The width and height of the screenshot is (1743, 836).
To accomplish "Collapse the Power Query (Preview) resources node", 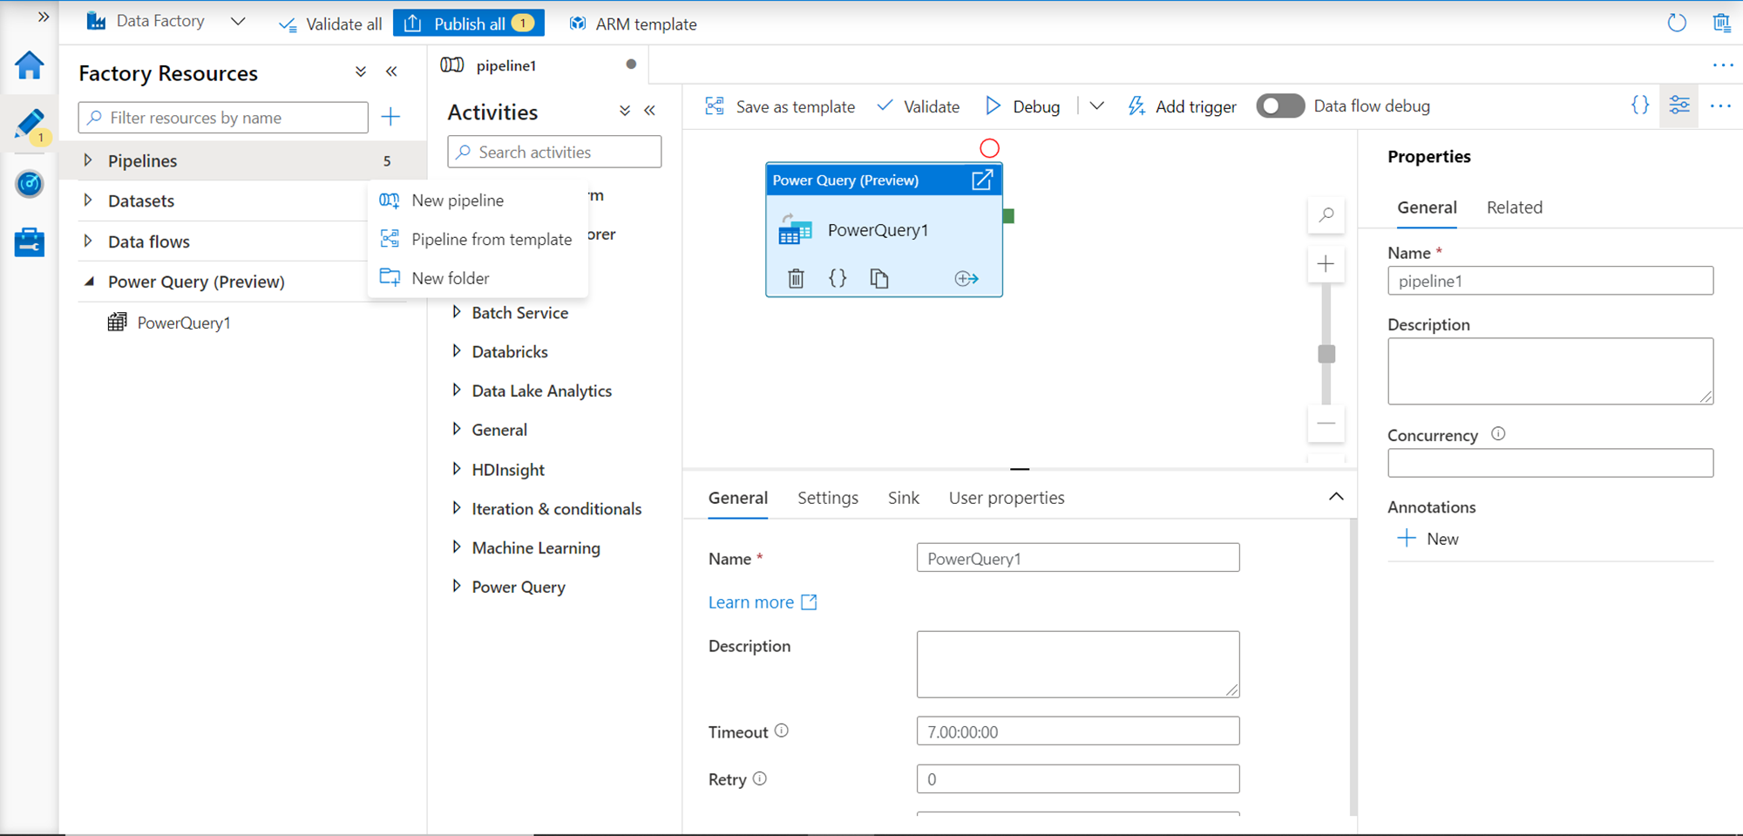I will [x=89, y=282].
